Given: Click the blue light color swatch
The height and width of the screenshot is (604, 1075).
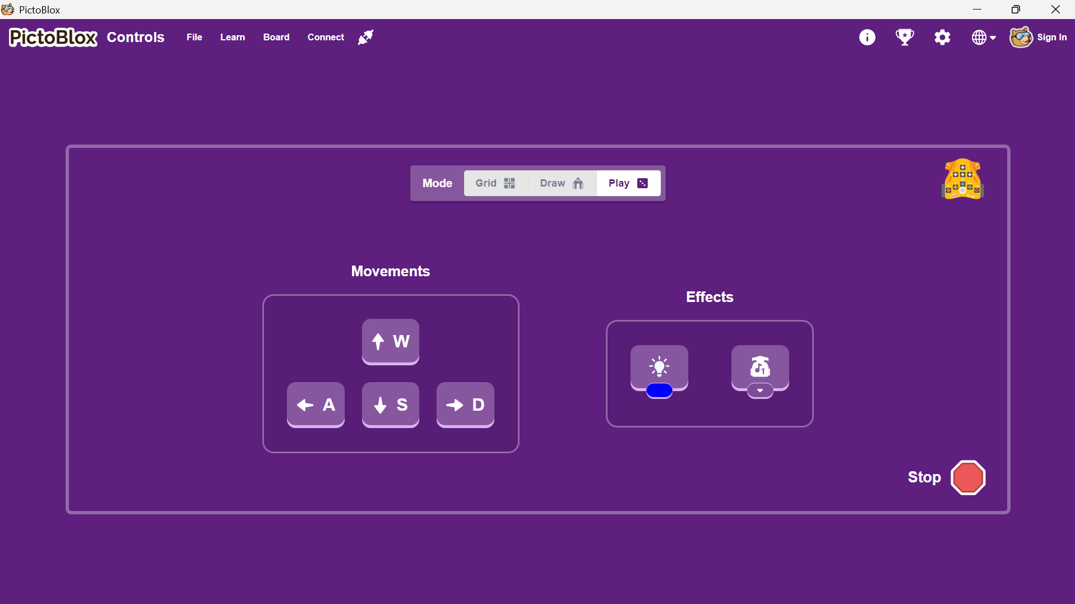Looking at the screenshot, I should click(x=659, y=391).
